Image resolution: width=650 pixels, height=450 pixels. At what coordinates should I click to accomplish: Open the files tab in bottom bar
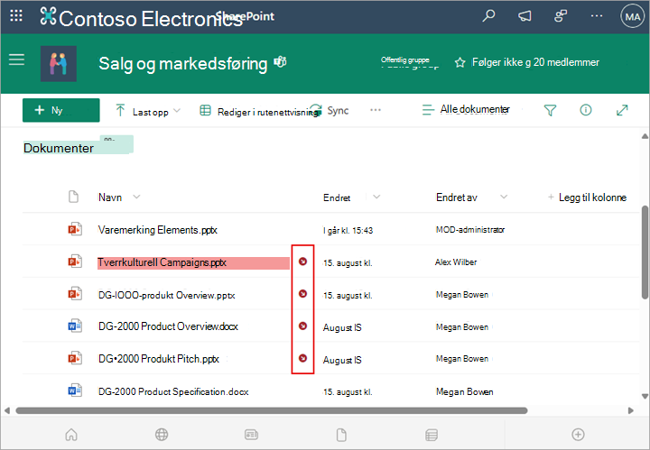tap(341, 435)
